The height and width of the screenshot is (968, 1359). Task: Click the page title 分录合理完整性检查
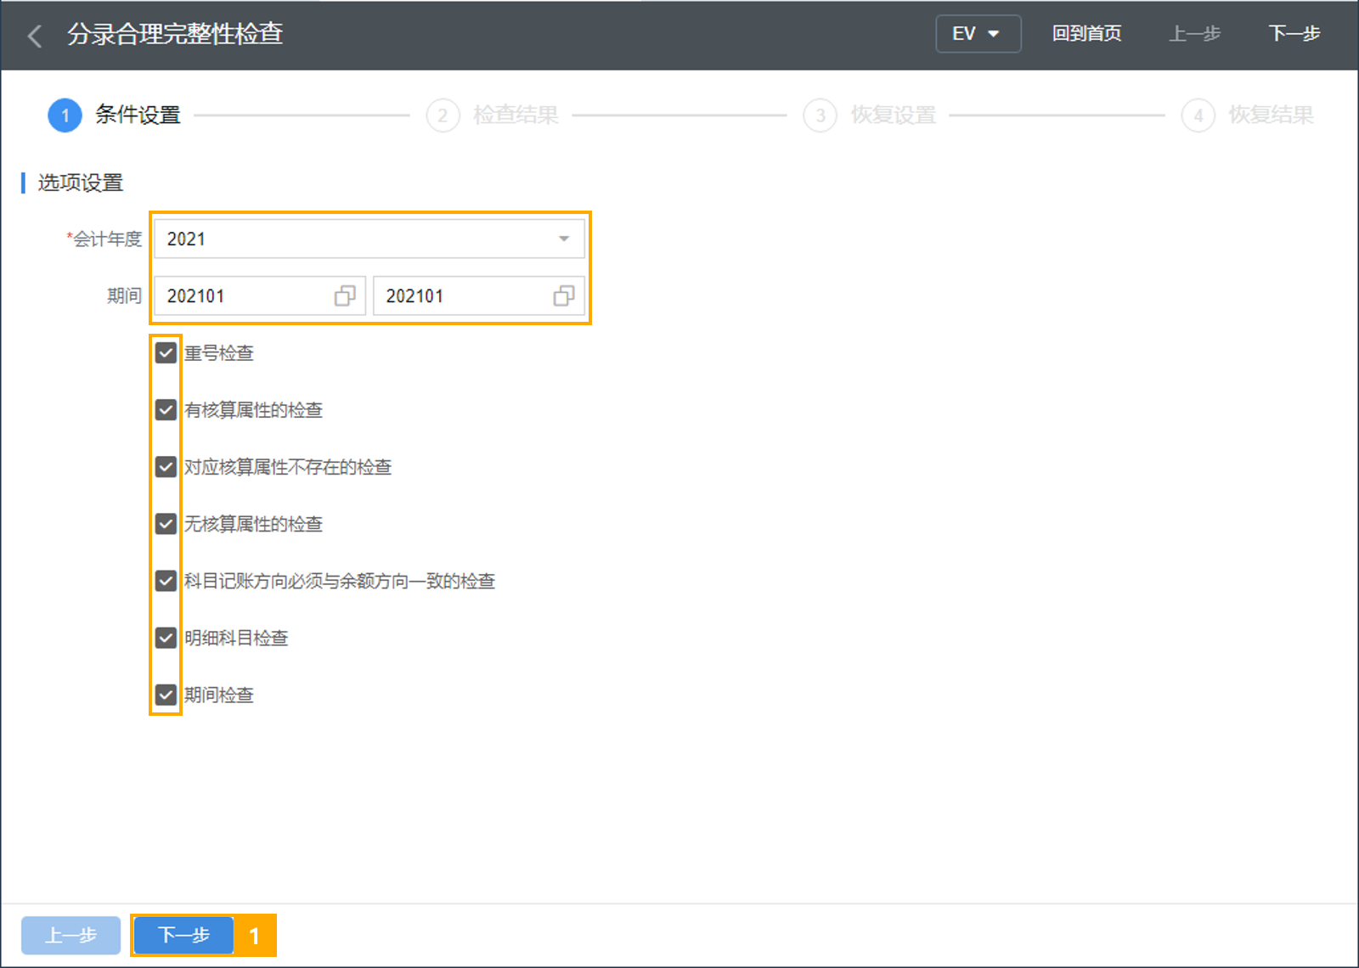pos(175,34)
